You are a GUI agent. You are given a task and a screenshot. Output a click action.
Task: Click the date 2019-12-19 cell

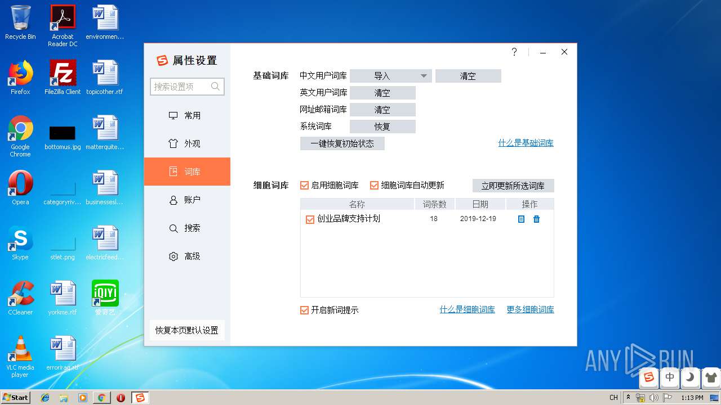[x=478, y=219]
